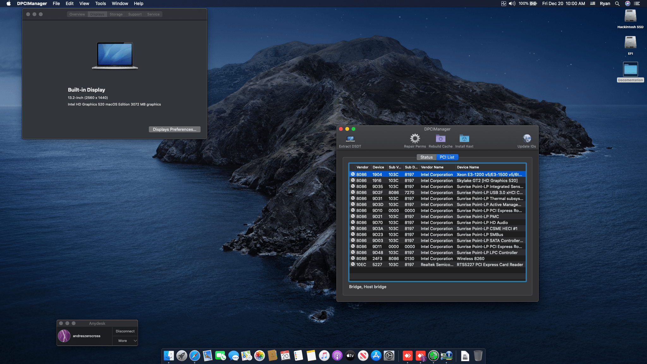The width and height of the screenshot is (647, 364).
Task: Select the Sunrise Point-LP SMBus row
Action: pyautogui.click(x=438, y=234)
